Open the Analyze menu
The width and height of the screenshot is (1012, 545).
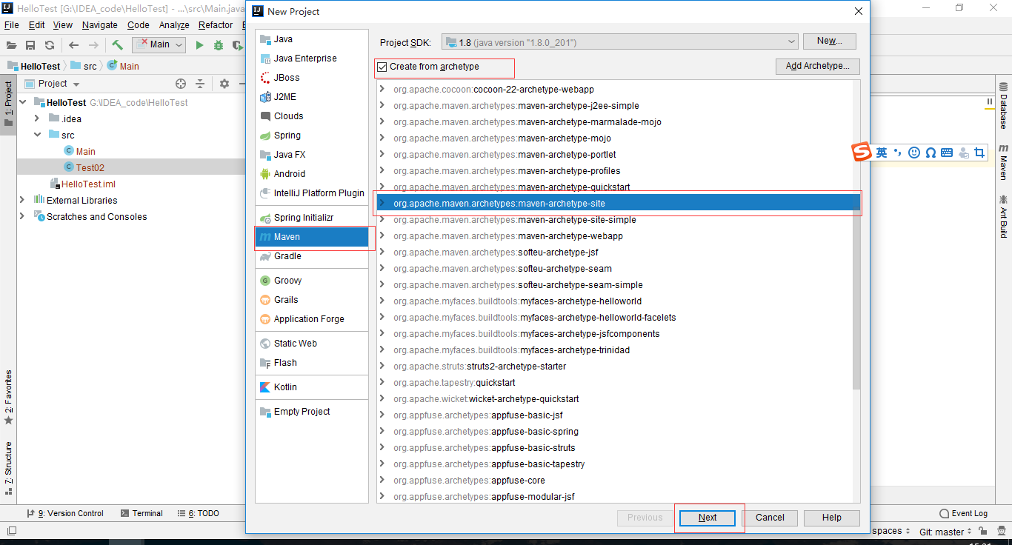[x=174, y=25]
